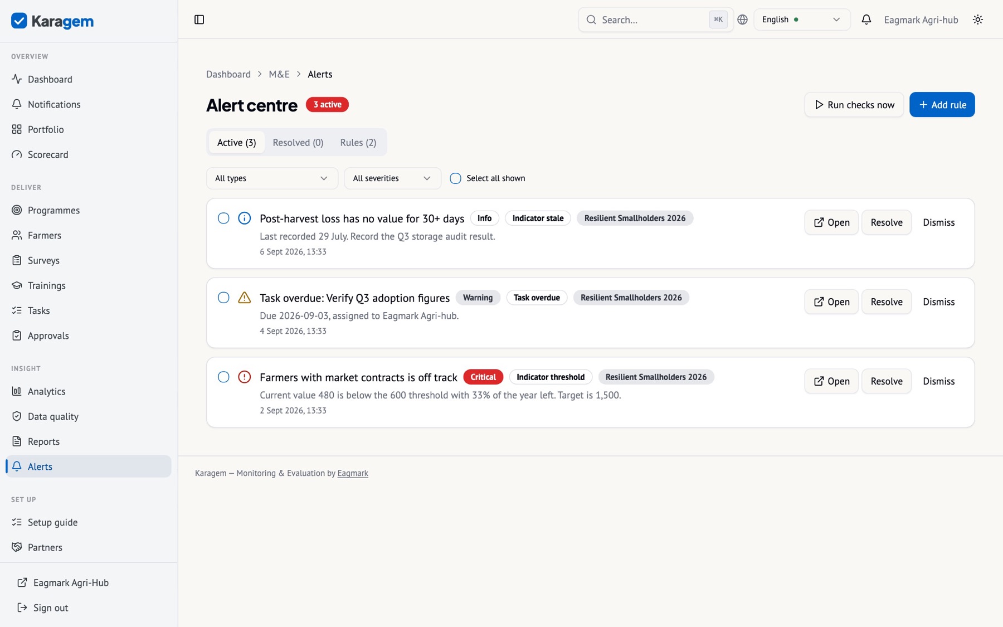
Task: Switch theme with the sun icon
Action: [977, 20]
